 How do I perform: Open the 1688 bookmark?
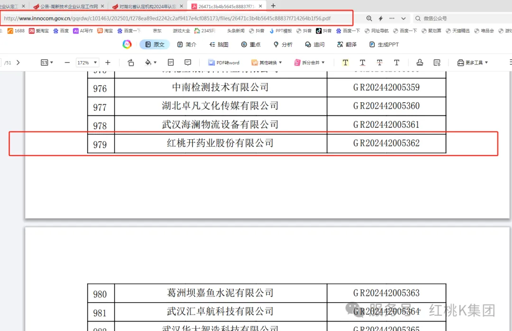click(x=16, y=31)
